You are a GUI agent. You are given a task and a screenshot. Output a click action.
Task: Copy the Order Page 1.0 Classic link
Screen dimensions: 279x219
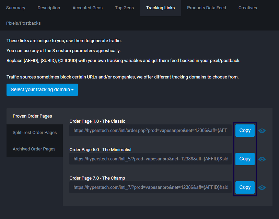tap(245, 131)
